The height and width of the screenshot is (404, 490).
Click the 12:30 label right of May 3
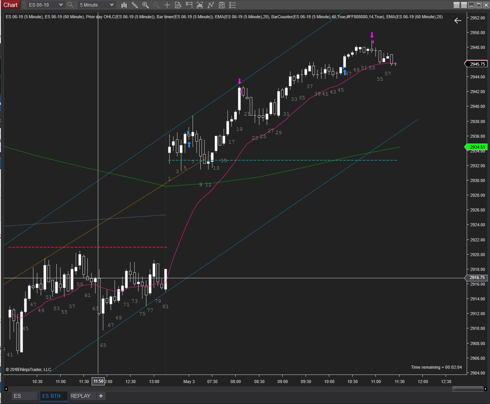click(446, 381)
